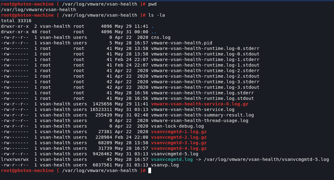
Task: Click file size 1425656
Action: coord(103,104)
